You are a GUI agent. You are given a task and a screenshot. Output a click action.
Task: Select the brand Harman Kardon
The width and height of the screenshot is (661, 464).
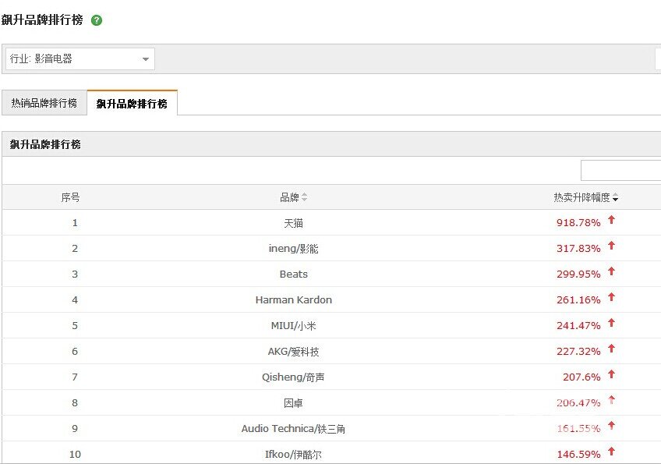click(293, 300)
